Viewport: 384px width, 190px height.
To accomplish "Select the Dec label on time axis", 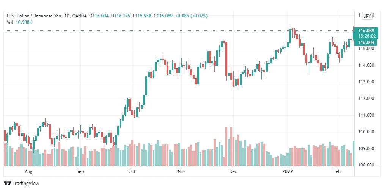I will point(233,171).
